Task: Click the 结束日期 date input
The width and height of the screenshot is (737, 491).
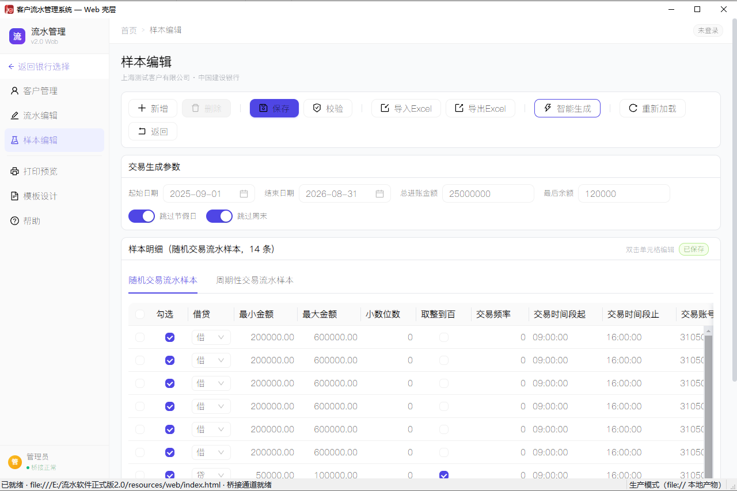Action: (345, 194)
